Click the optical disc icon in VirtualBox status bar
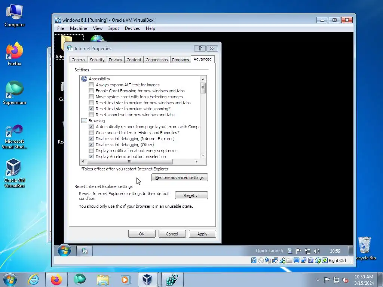This screenshot has width=383, height=287. pyautogui.click(x=261, y=260)
